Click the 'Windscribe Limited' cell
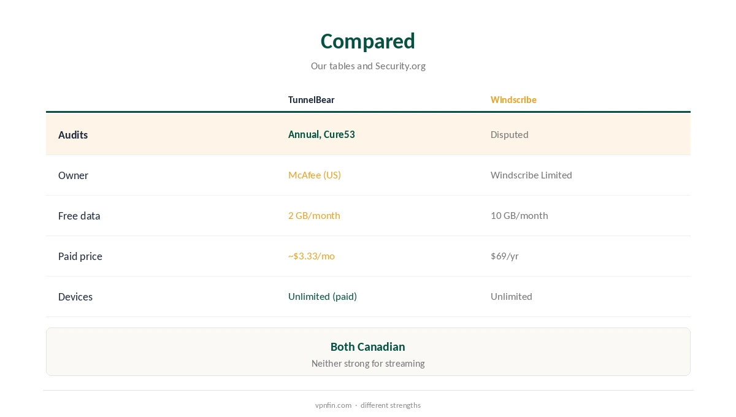This screenshot has height=417, width=736. (531, 175)
